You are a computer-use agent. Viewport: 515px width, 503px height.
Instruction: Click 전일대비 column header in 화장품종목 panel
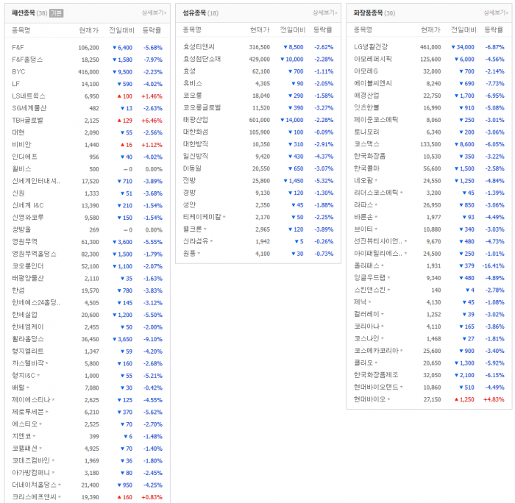click(464, 30)
